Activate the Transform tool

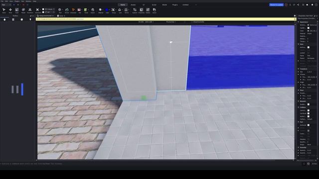[30, 10]
